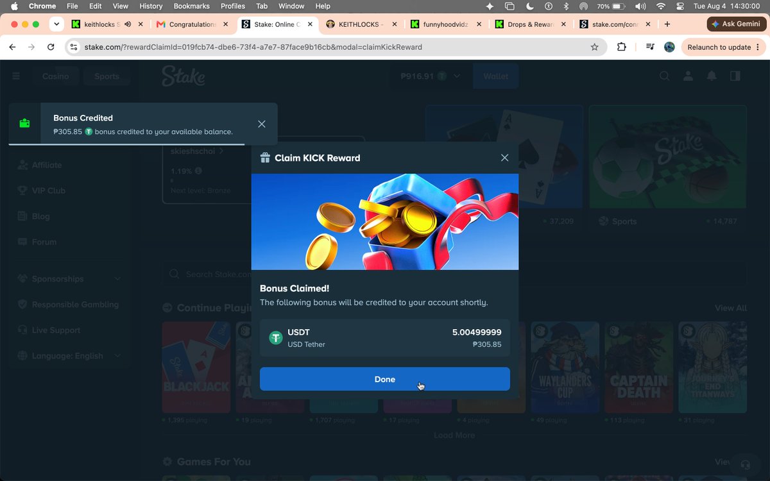Click the gift icon in modal title
Image resolution: width=770 pixels, height=481 pixels.
[265, 158]
